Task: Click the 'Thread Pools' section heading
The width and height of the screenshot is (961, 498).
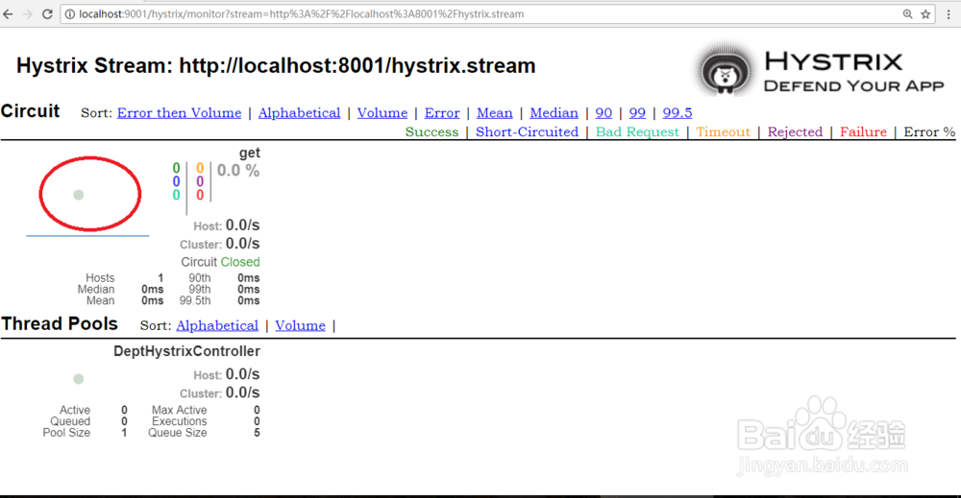Action: pos(60,323)
